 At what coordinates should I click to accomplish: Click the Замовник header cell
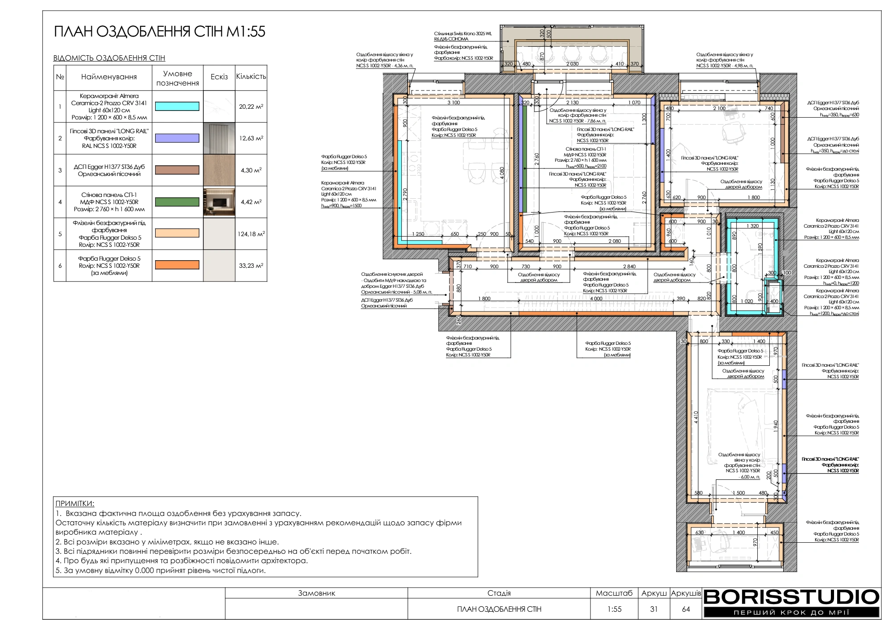[316, 593]
